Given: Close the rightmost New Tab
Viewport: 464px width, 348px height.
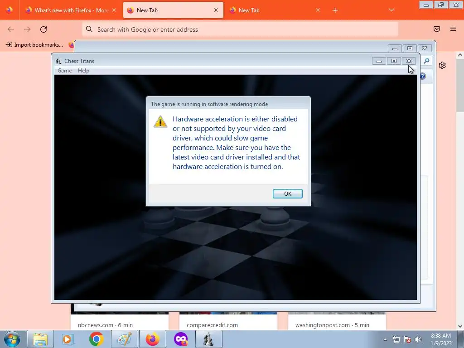Looking at the screenshot, I should coord(318,10).
